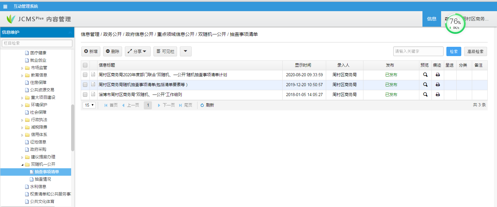Open 权责清单和公共服务 tree item

pyautogui.click(x=48, y=194)
